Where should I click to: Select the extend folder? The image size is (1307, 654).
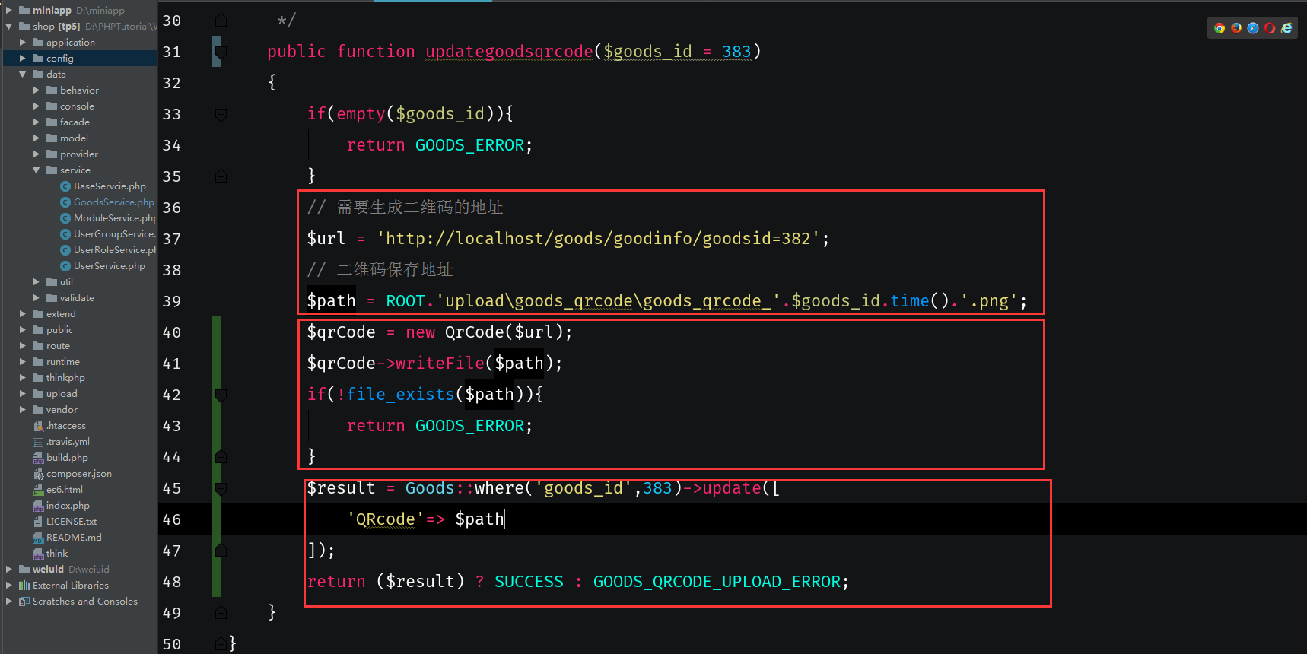[61, 314]
